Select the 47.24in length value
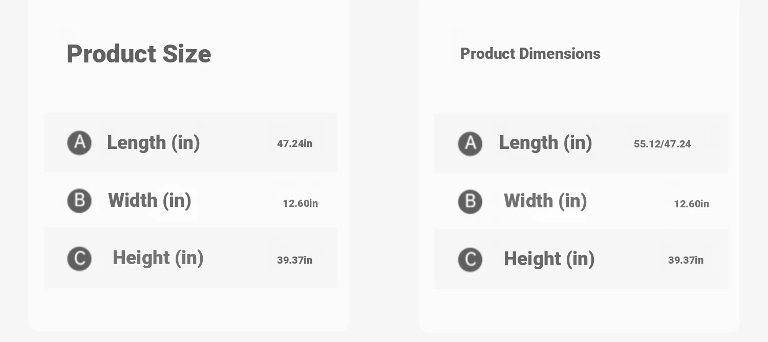The height and width of the screenshot is (342, 768). tap(295, 143)
